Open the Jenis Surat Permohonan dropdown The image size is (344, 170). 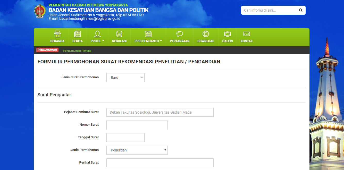pos(125,78)
